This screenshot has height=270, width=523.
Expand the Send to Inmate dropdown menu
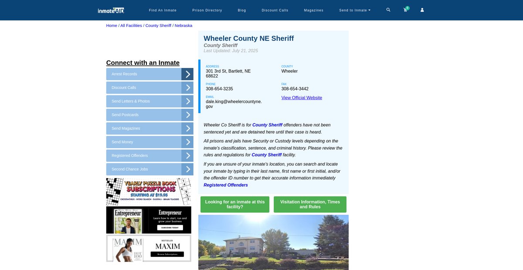coord(355,10)
